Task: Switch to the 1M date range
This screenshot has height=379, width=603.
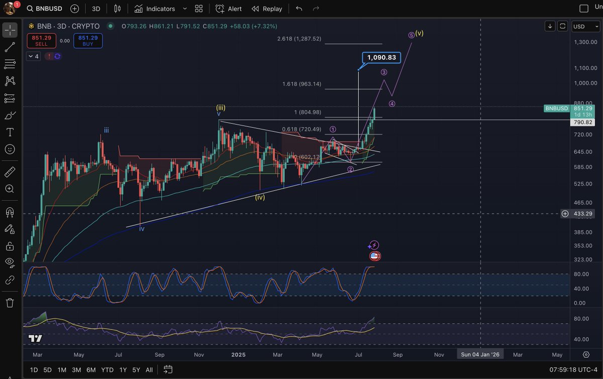Action: (62, 370)
